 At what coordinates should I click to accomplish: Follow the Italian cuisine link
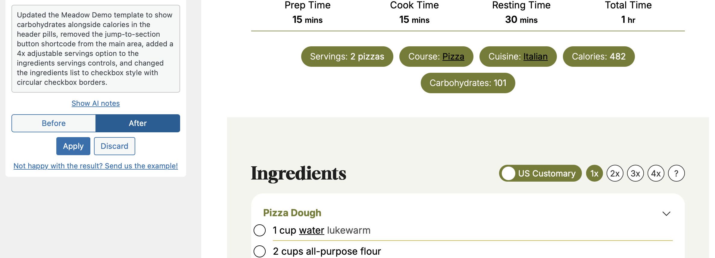point(535,57)
